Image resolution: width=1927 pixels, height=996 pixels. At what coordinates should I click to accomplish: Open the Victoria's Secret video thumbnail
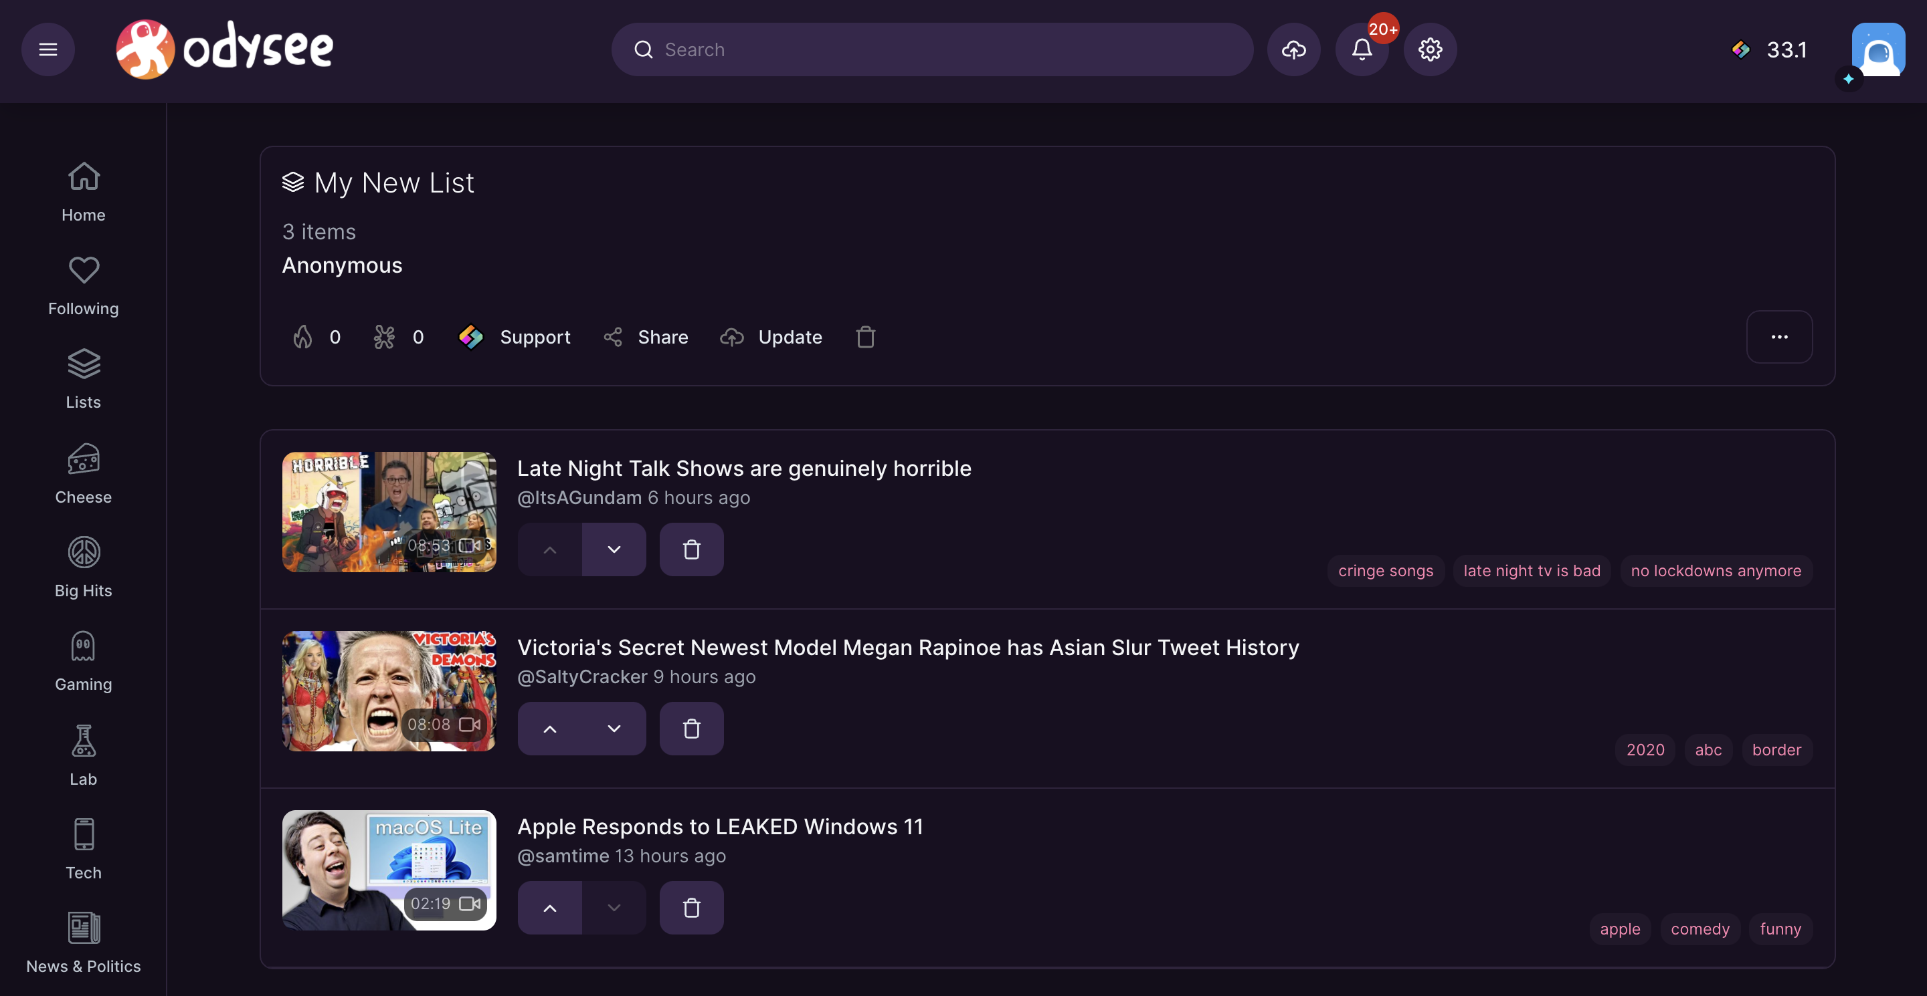tap(389, 691)
